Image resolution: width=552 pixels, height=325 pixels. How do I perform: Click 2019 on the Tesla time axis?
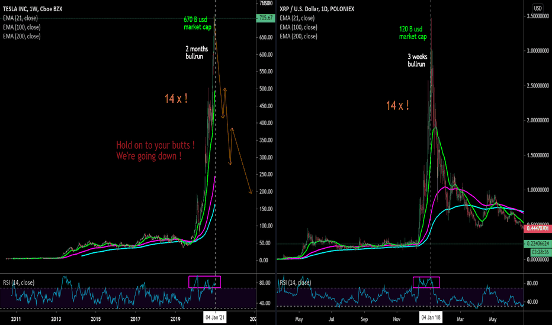pyautogui.click(x=175, y=319)
